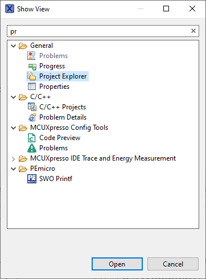The width and height of the screenshot is (206, 279).
Task: Click the General folder icon
Action: pos(23,46)
